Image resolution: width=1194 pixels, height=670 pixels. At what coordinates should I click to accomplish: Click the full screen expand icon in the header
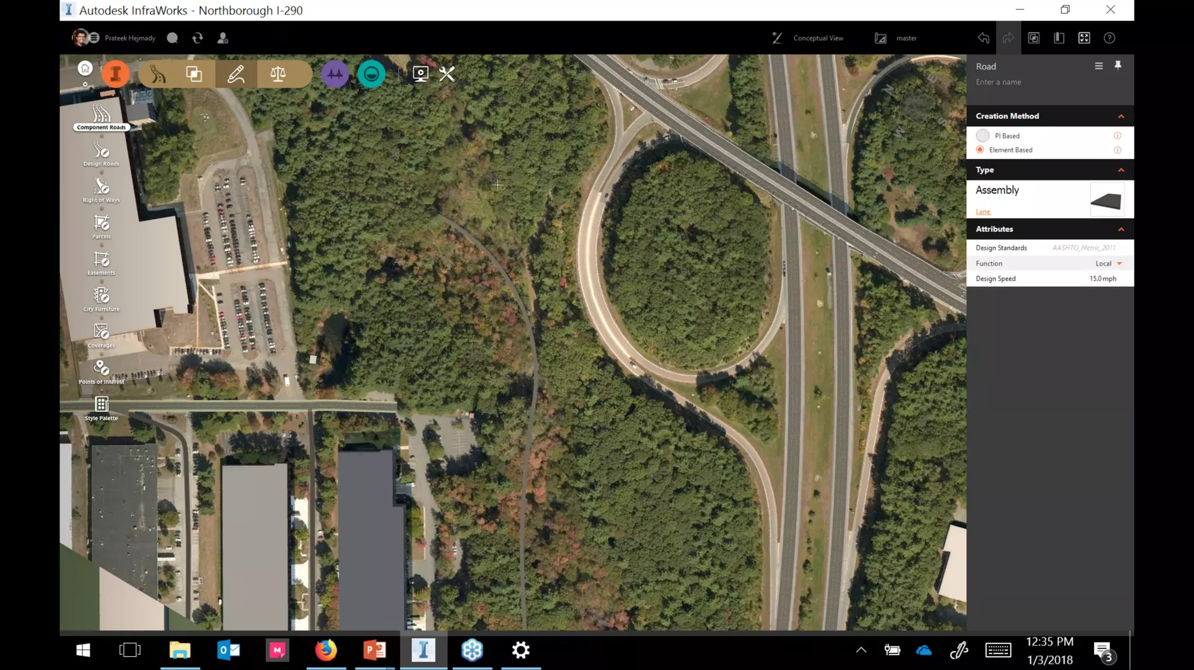click(x=1084, y=38)
